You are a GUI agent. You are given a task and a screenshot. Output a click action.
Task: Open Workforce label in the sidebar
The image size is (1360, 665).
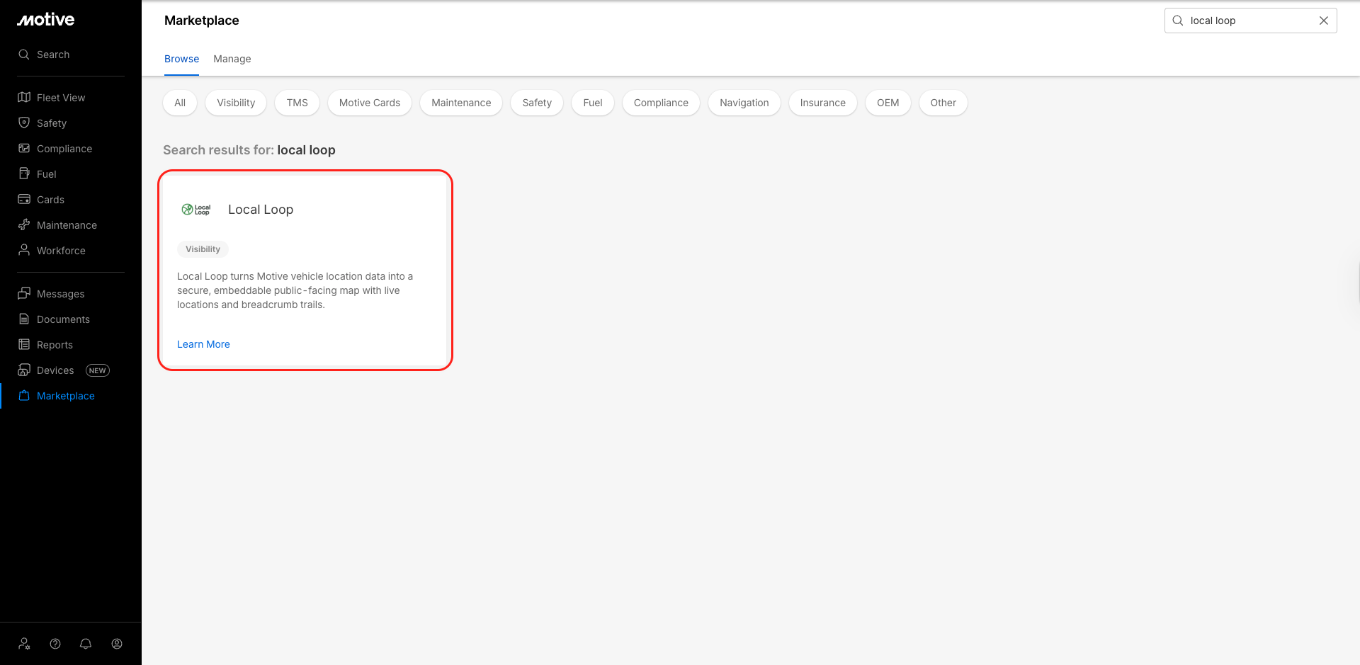[x=61, y=251]
